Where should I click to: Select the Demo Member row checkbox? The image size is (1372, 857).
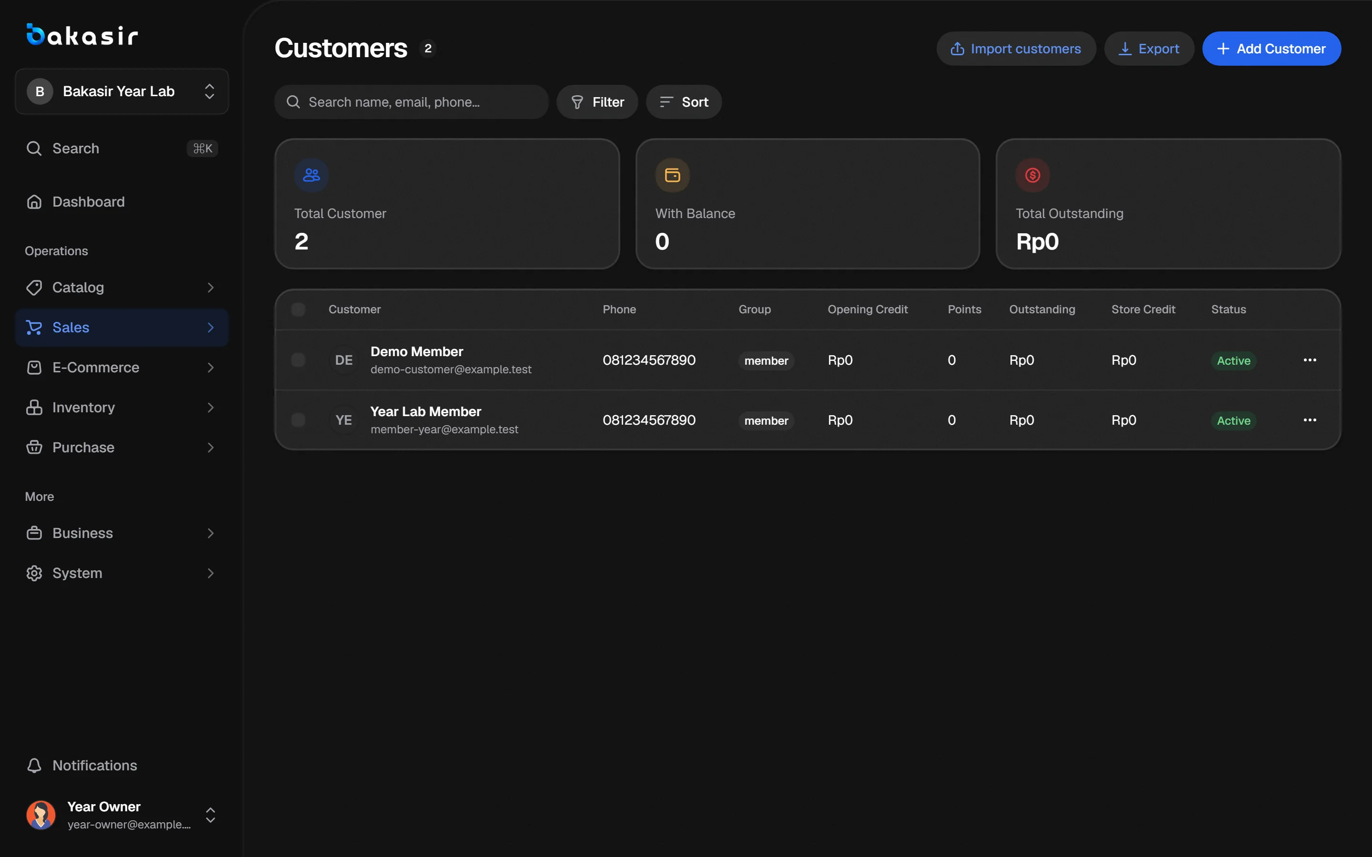point(298,360)
